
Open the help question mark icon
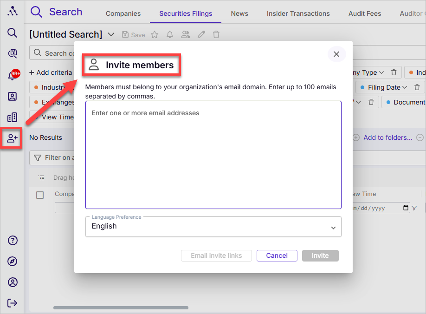13,240
